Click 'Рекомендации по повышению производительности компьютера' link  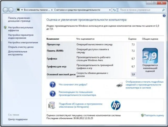click(x=77, y=94)
